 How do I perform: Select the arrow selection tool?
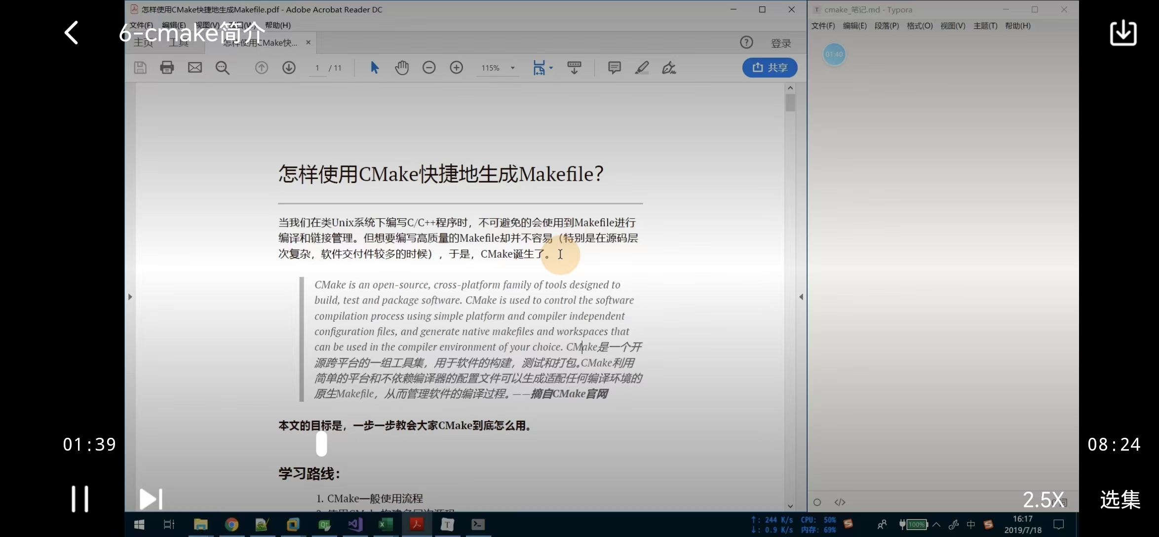tap(375, 68)
